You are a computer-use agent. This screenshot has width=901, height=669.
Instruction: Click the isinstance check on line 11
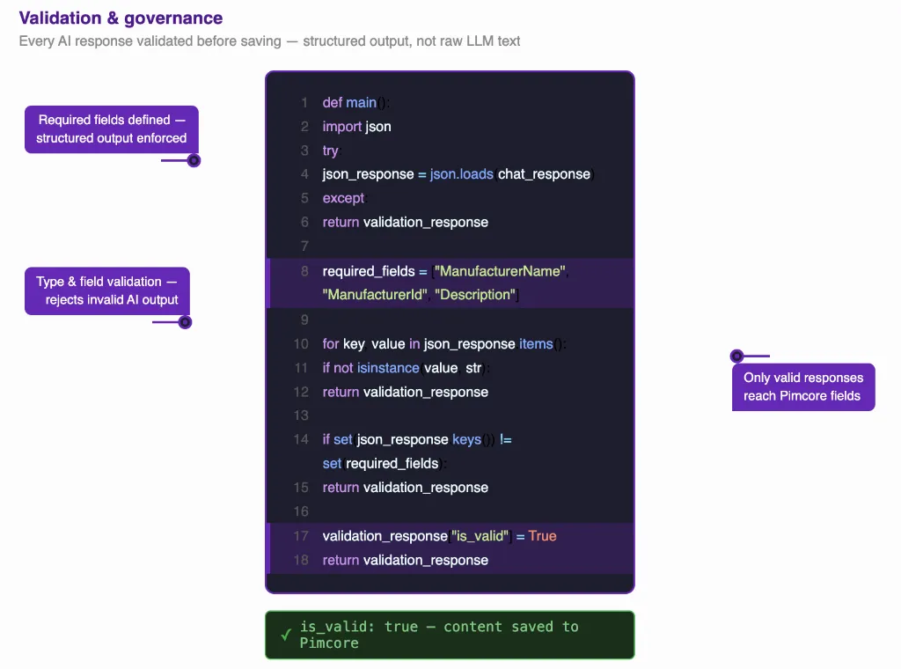tap(388, 368)
